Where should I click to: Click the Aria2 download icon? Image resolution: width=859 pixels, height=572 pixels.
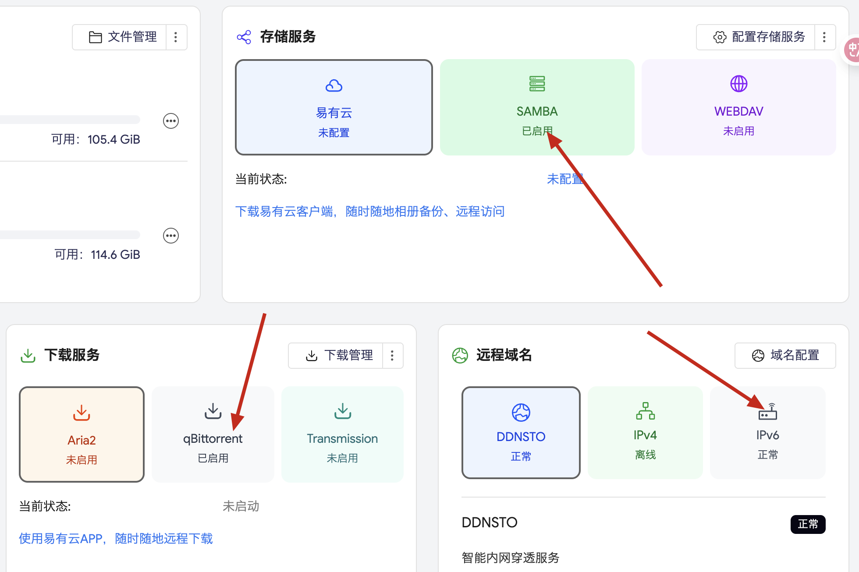click(82, 413)
